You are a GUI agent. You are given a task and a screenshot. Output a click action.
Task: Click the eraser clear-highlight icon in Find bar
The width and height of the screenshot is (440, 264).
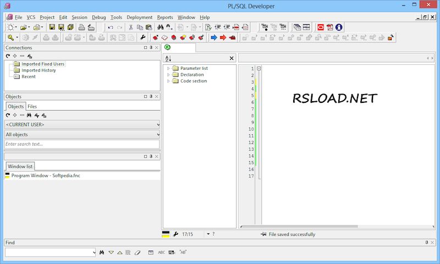click(x=137, y=252)
